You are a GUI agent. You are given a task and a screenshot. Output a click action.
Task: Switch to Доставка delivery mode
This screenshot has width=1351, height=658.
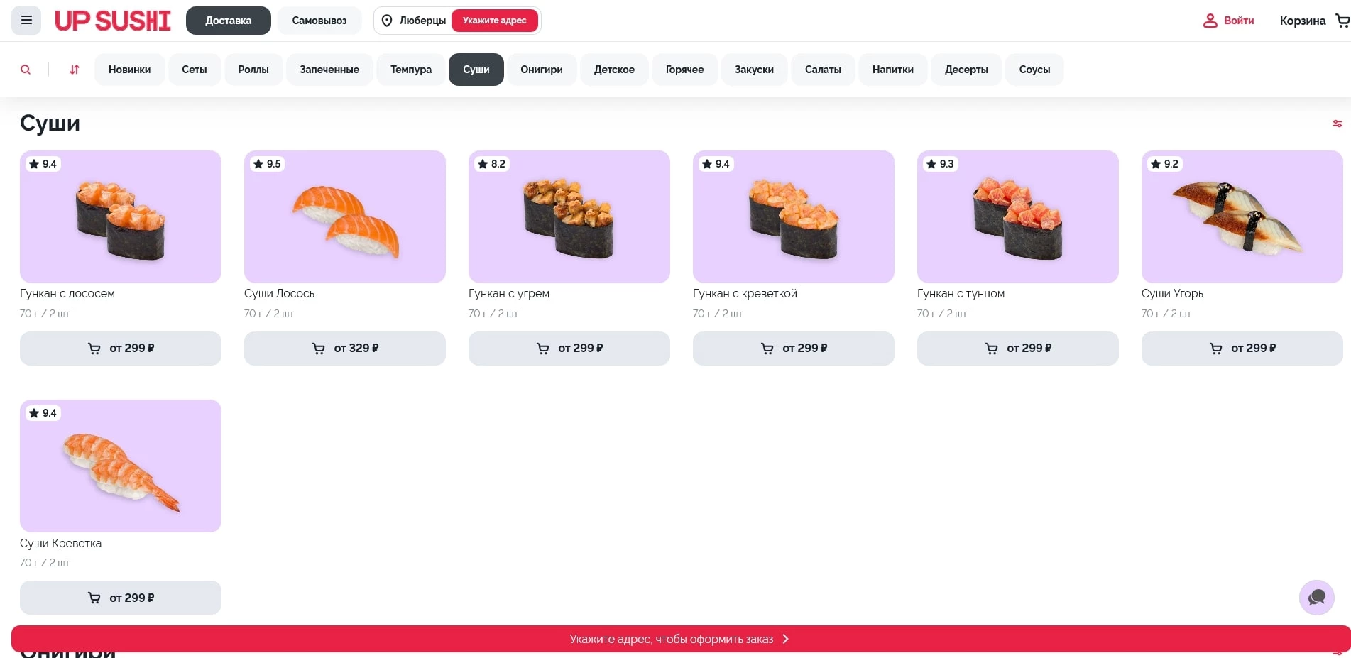point(228,21)
